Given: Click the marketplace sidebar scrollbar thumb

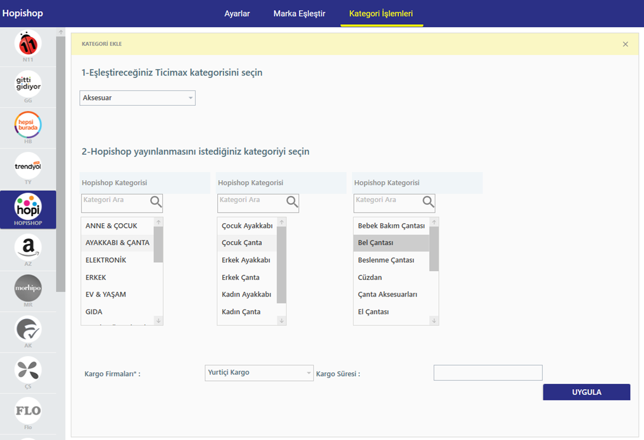Looking at the screenshot, I should pyautogui.click(x=61, y=164).
